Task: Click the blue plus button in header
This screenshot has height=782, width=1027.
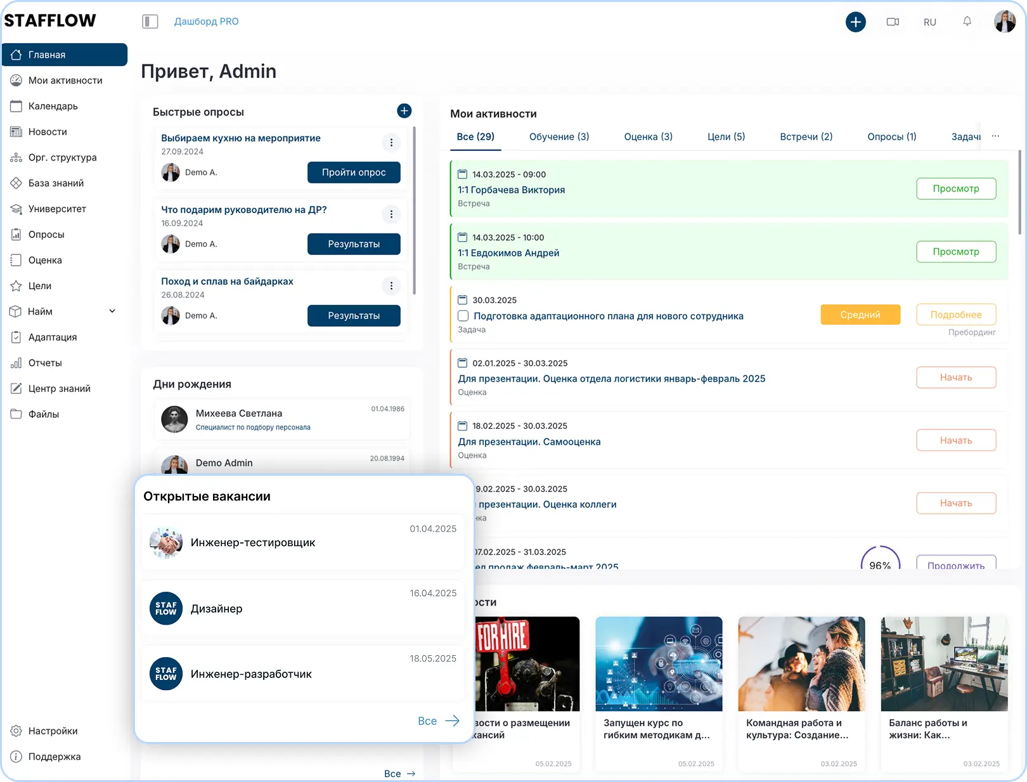Action: [x=855, y=22]
